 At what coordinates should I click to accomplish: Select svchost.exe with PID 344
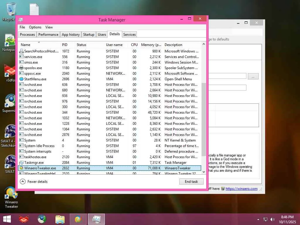pyautogui.click(x=110, y=112)
